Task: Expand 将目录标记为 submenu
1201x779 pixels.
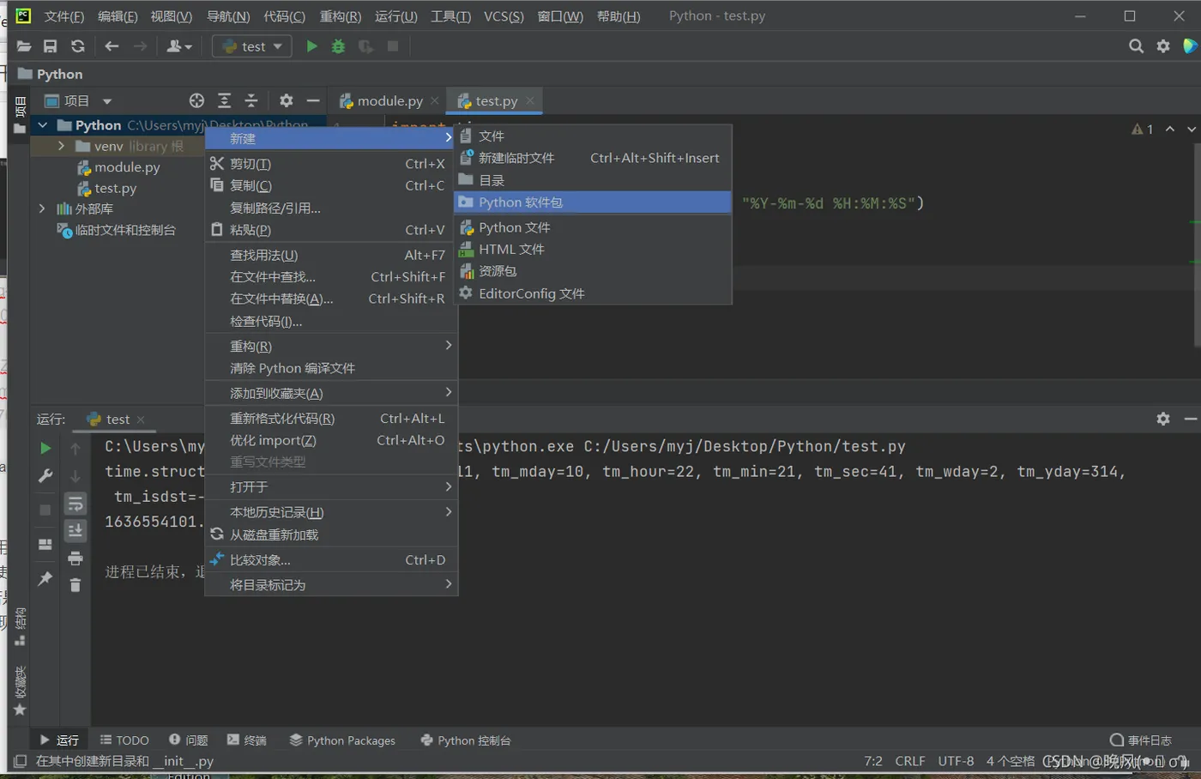Action: coord(331,584)
